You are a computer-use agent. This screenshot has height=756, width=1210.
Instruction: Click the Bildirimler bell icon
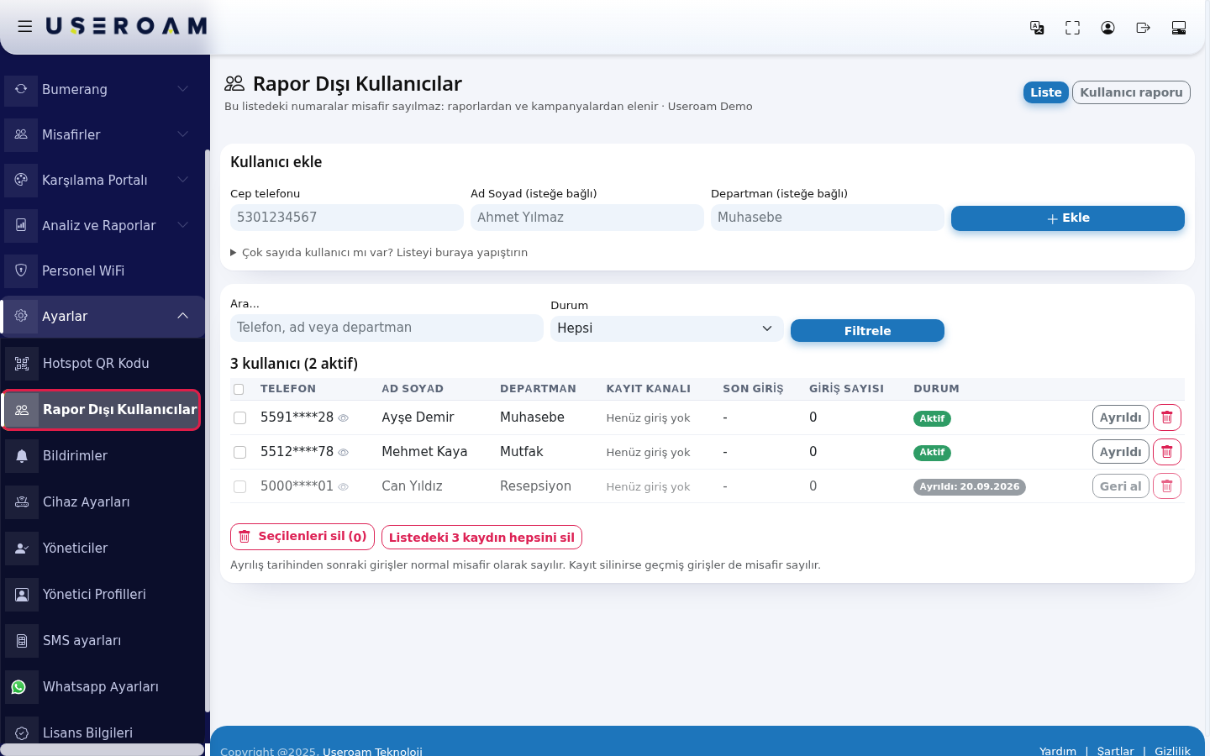(x=22, y=456)
